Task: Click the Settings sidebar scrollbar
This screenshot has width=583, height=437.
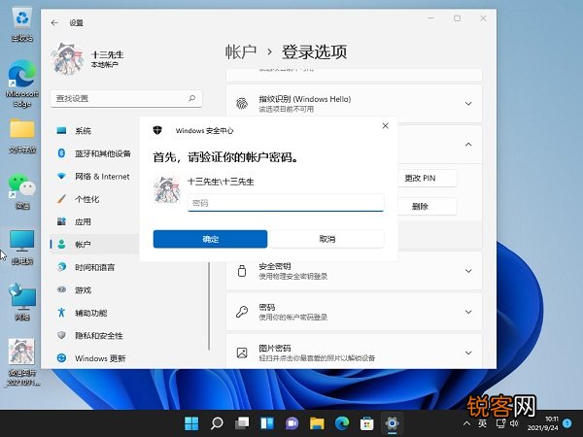Action: [x=209, y=306]
